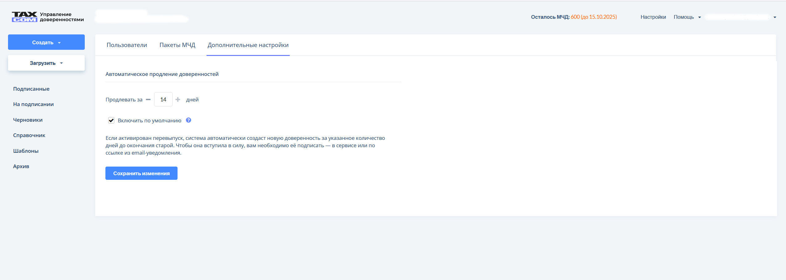Switch to the 'Пользователи' tab
The image size is (786, 280).
tap(127, 45)
